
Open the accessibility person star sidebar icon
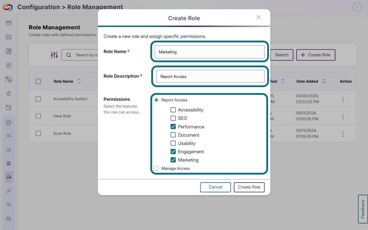click(9, 93)
